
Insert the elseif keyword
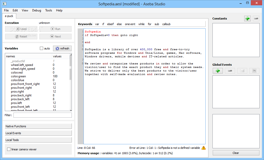click(x=110, y=24)
